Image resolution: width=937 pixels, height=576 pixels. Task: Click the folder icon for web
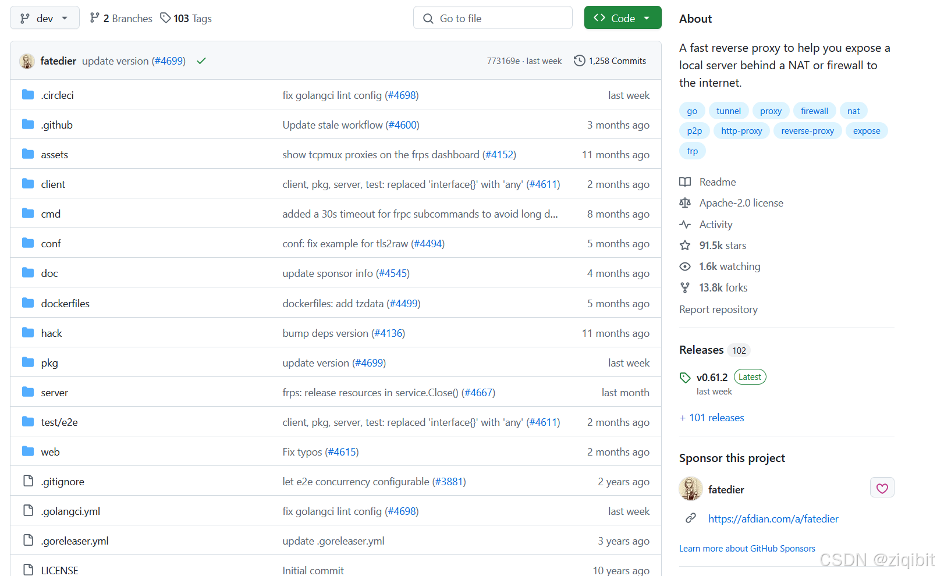pos(28,451)
